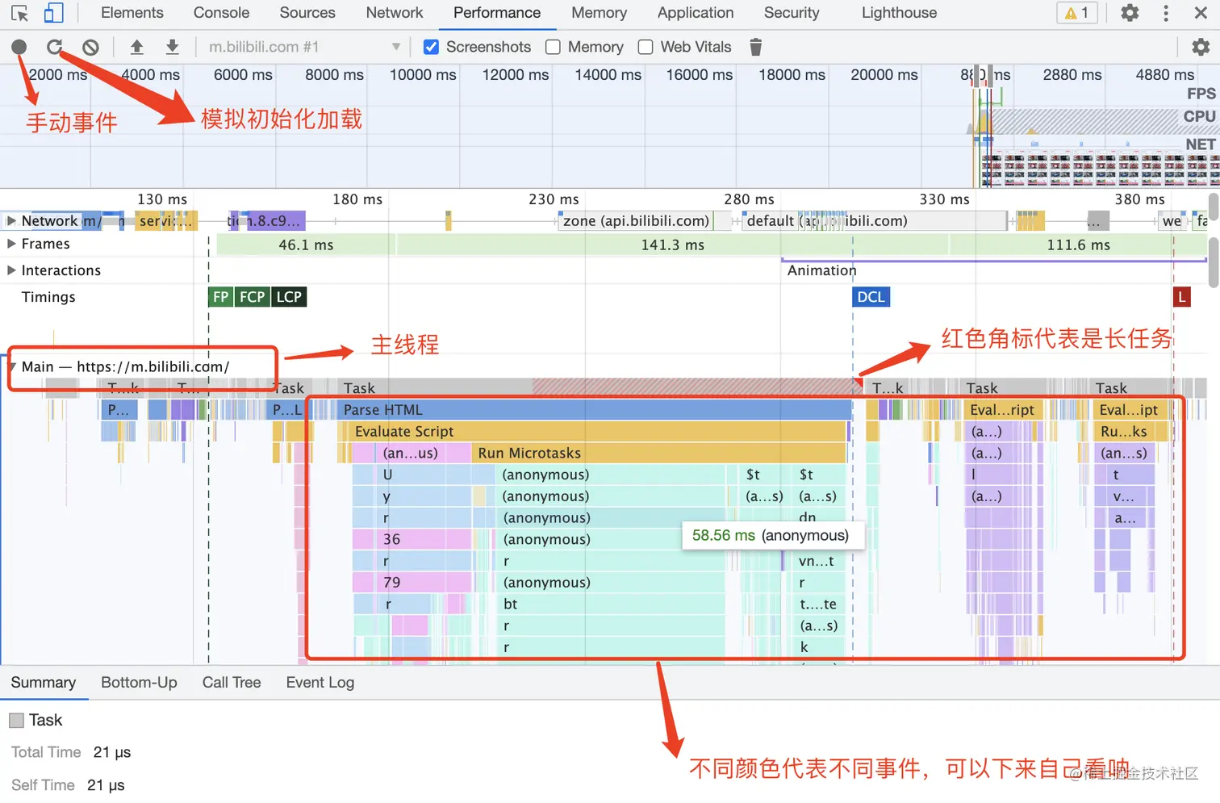This screenshot has width=1220, height=803.
Task: Open the Security tab
Action: 792,13
